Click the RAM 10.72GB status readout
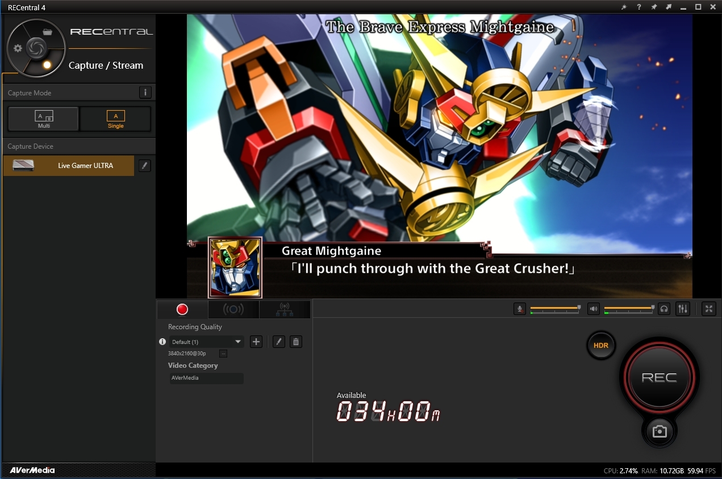 (x=662, y=471)
